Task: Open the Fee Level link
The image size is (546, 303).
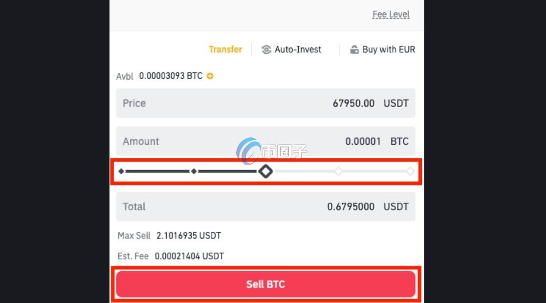Action: [391, 14]
